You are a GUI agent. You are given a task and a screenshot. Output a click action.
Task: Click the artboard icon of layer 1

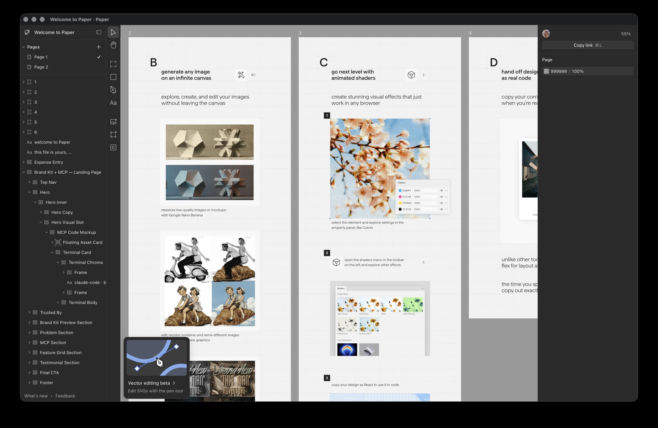point(29,82)
